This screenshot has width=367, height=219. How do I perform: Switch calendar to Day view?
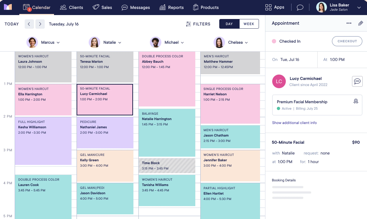229,24
